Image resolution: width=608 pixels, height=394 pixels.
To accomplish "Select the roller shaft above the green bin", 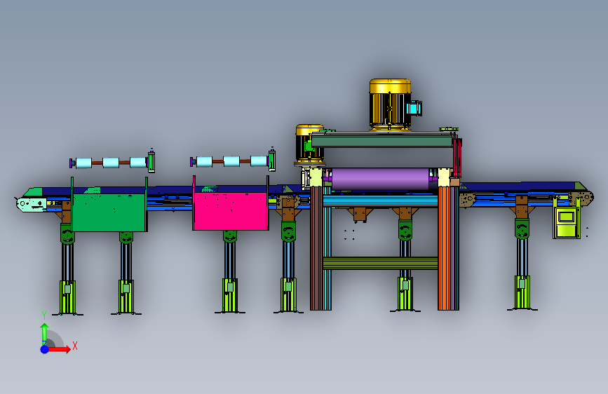I will pyautogui.click(x=112, y=162).
